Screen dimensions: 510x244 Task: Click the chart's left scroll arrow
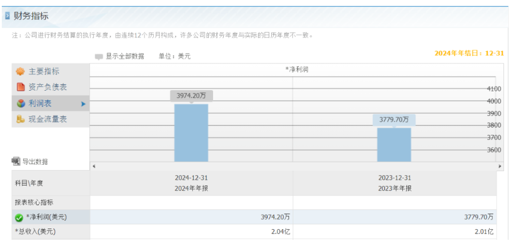pyautogui.click(x=94, y=166)
